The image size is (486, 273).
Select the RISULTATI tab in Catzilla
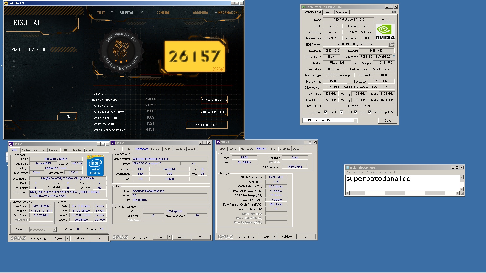click(x=127, y=13)
